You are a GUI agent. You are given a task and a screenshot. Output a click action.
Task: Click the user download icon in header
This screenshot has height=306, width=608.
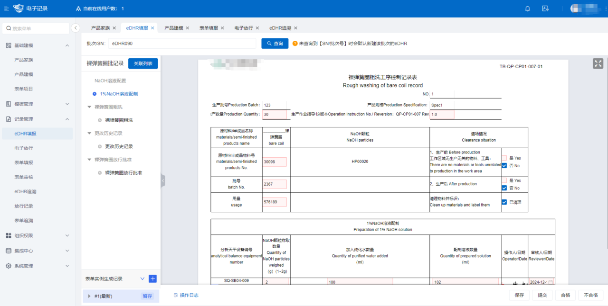pyautogui.click(x=545, y=9)
